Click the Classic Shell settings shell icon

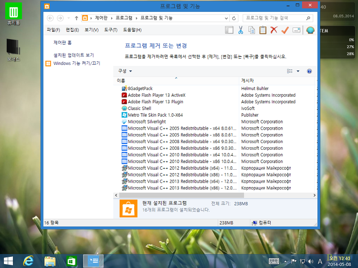point(310,30)
